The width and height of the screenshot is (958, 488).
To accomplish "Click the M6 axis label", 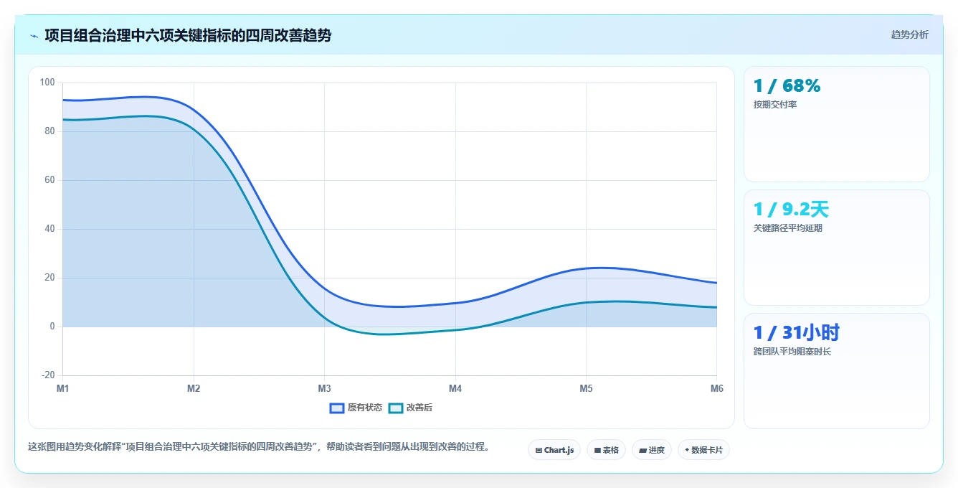I will (x=717, y=388).
